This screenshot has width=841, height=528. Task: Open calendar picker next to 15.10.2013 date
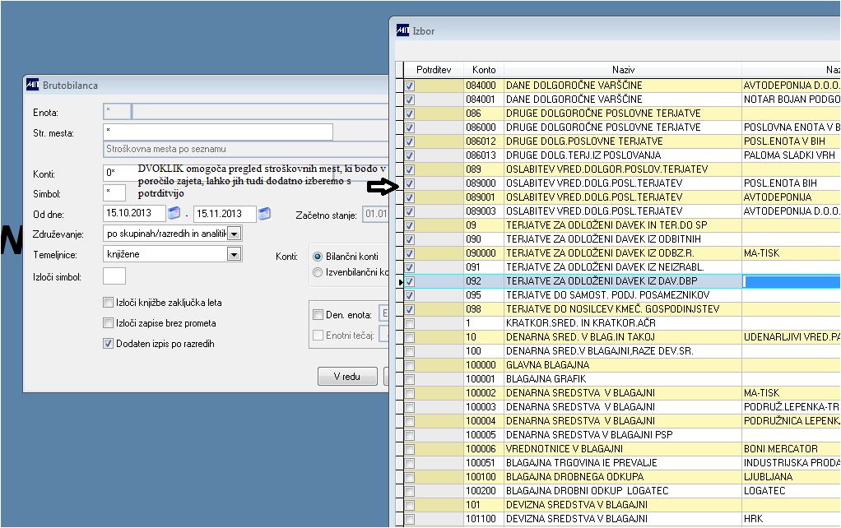click(174, 213)
